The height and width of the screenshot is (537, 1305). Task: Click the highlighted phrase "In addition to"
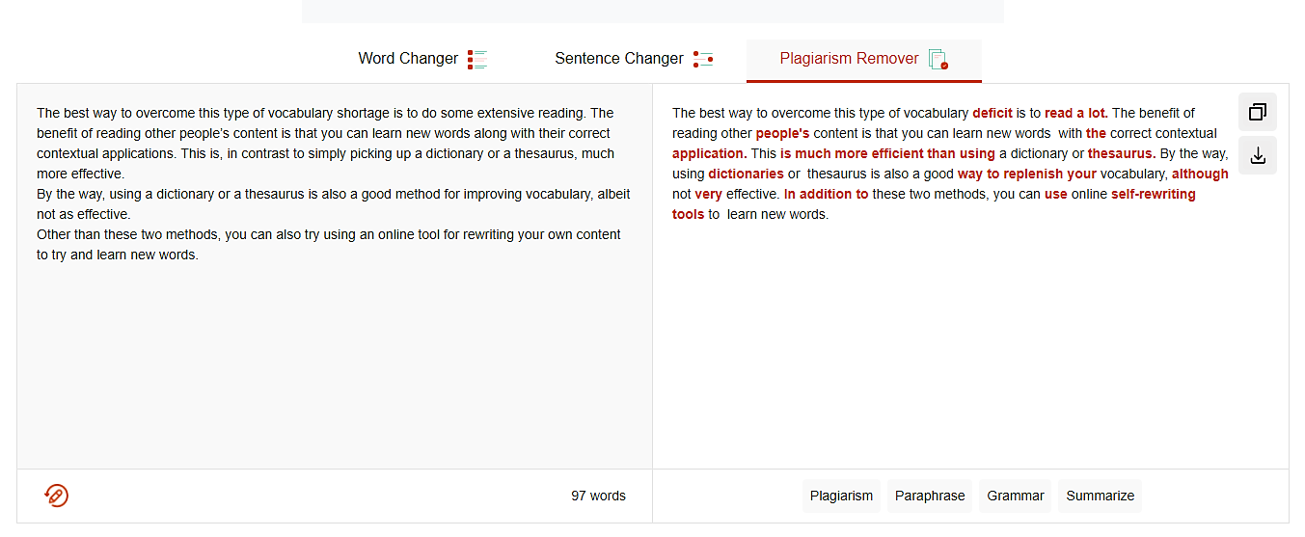(826, 194)
